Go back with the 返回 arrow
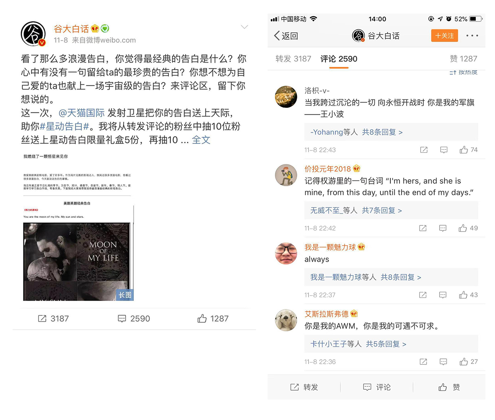495x420 pixels. coord(286,36)
